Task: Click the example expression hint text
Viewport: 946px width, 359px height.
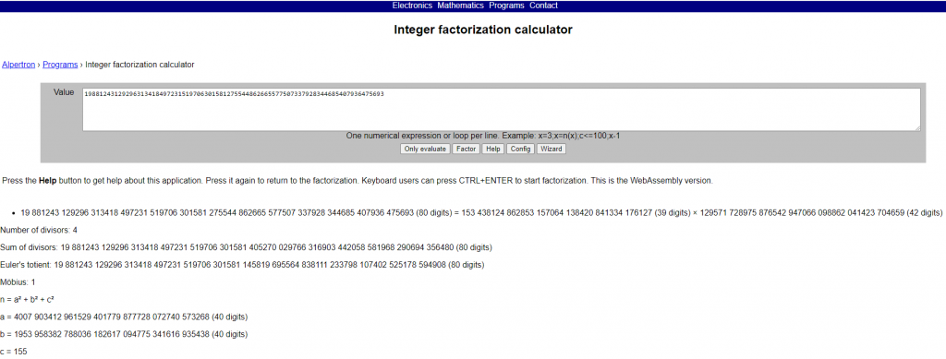Action: pos(483,136)
